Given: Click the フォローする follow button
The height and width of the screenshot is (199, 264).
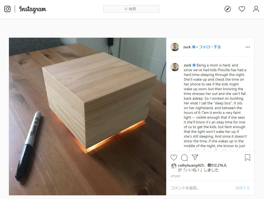Looking at the screenshot, I should [x=210, y=47].
